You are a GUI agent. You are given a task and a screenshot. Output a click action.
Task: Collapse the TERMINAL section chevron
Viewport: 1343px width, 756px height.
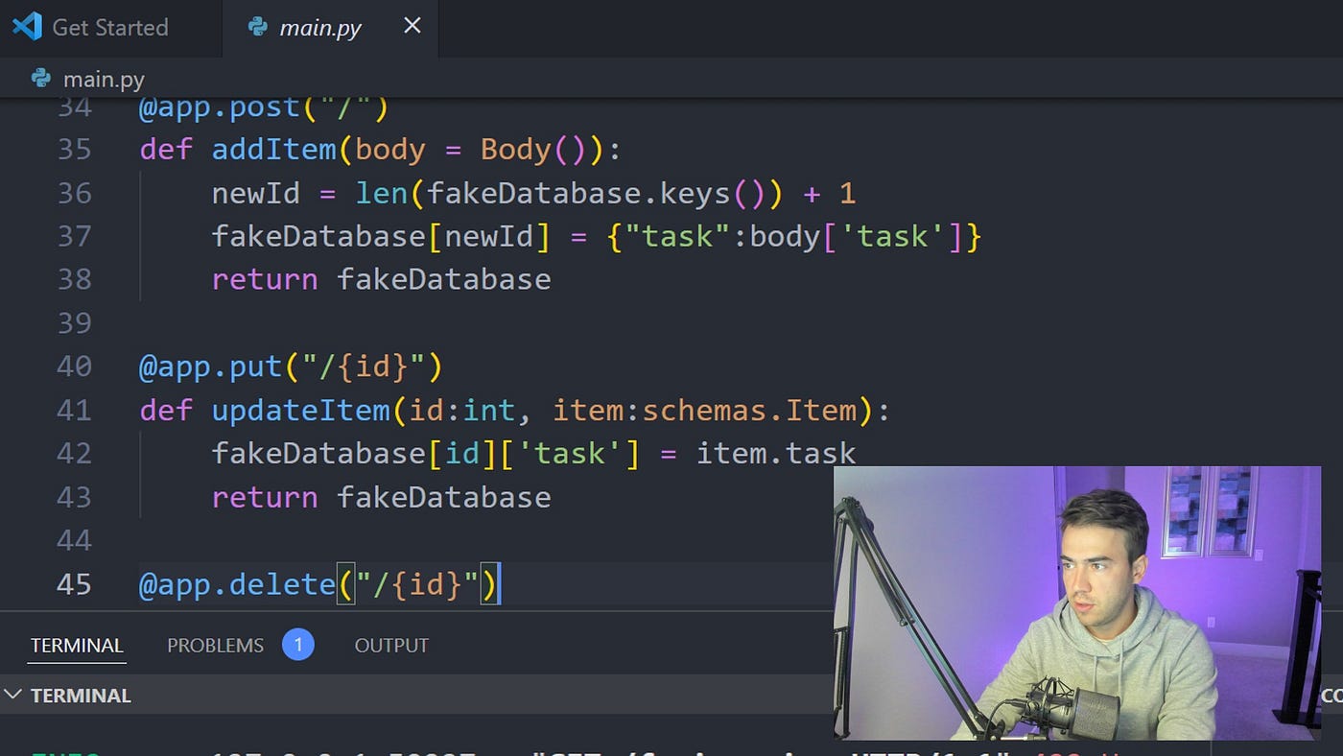tap(13, 695)
